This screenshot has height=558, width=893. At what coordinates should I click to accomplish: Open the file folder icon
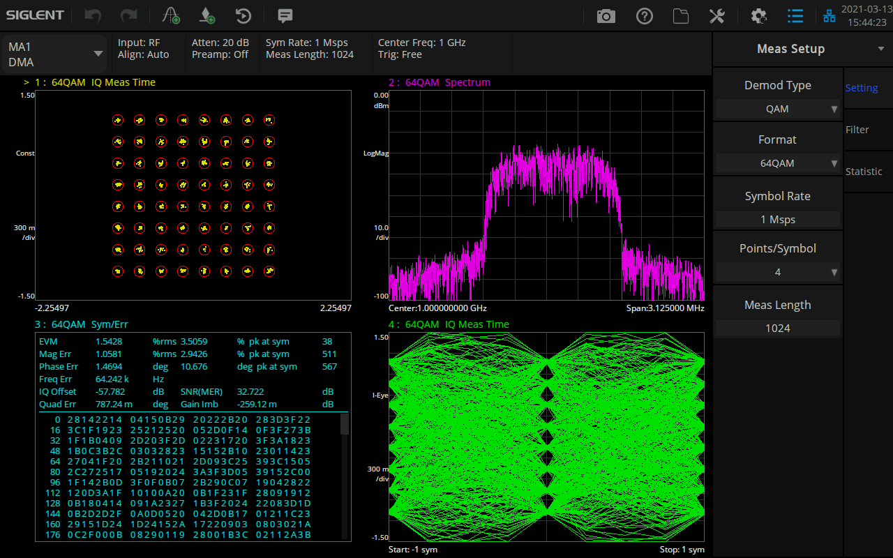(x=681, y=15)
